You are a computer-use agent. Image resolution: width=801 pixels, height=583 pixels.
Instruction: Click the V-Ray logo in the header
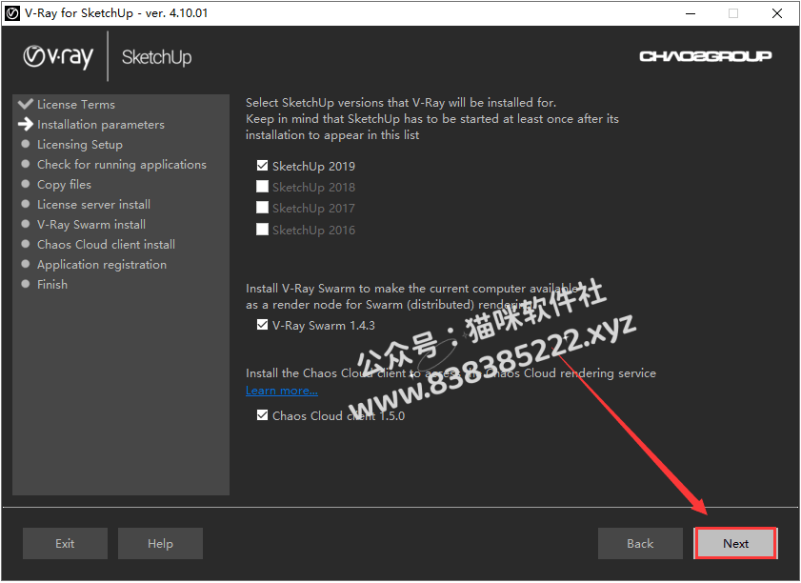click(x=58, y=57)
